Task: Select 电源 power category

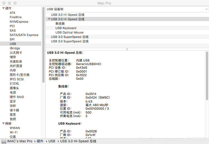Action: pyautogui.click(x=13, y=92)
